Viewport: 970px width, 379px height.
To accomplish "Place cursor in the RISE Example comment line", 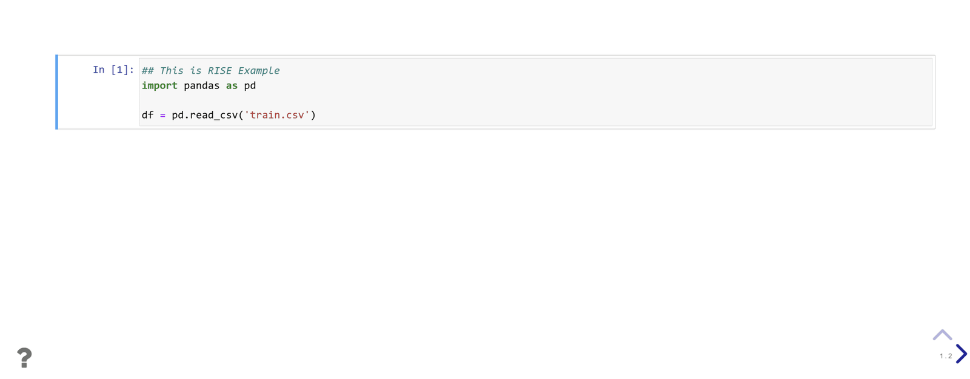I will pos(210,71).
